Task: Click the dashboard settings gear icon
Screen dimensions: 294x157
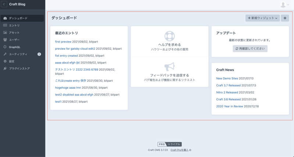Action: coord(285,18)
